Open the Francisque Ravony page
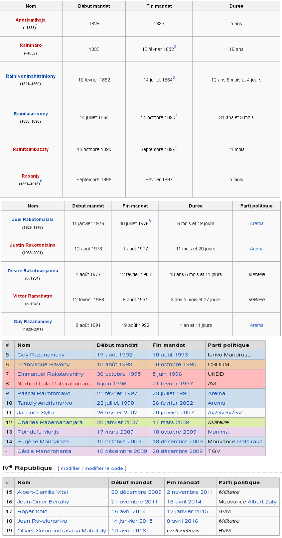Screen dimensions: 282x538 click(44, 364)
